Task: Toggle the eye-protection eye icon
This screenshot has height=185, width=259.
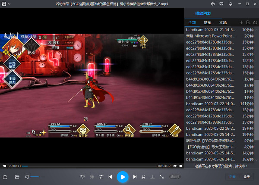Action: click(82, 176)
